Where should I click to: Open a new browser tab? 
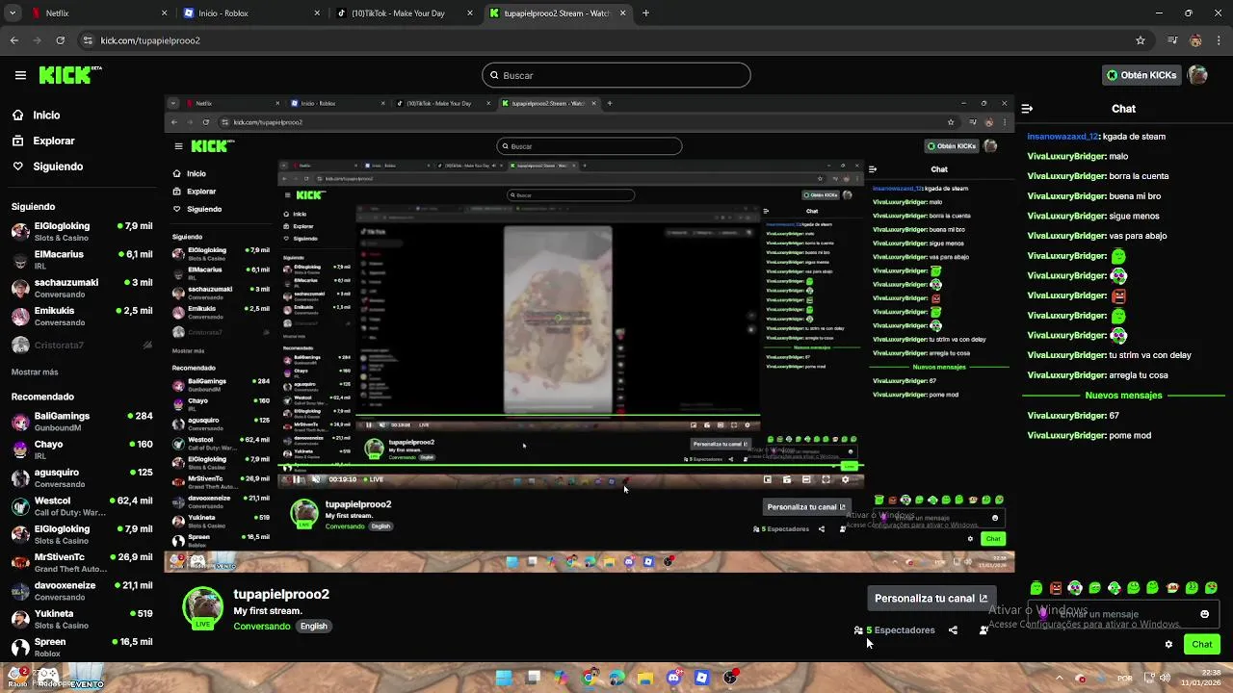pyautogui.click(x=645, y=13)
